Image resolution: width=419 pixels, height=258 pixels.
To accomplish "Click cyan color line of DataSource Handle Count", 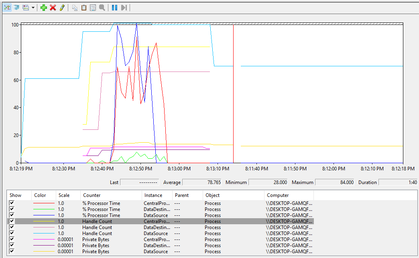I will [x=44, y=233].
